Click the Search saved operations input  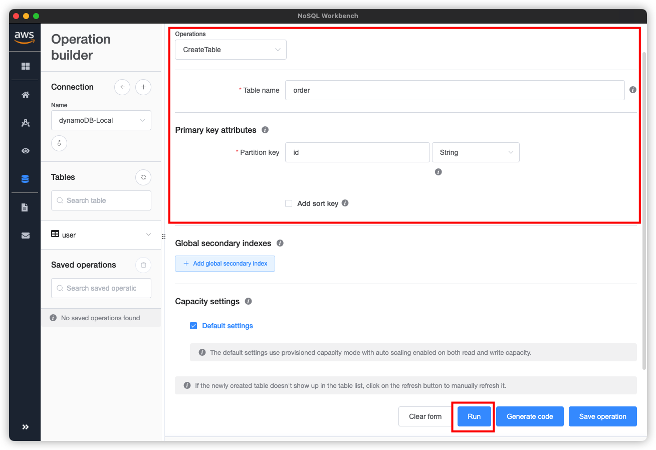tap(101, 288)
